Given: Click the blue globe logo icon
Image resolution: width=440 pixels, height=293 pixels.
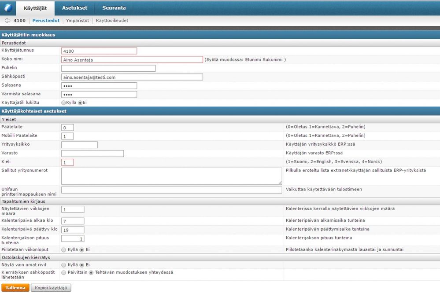Looking at the screenshot, I should [x=8, y=8].
